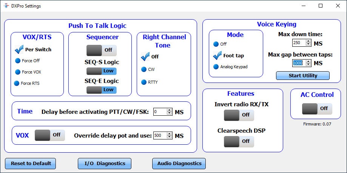Screen dimensions: 347x173
Task: Decrease Max gap between taps value
Action: tap(308, 65)
